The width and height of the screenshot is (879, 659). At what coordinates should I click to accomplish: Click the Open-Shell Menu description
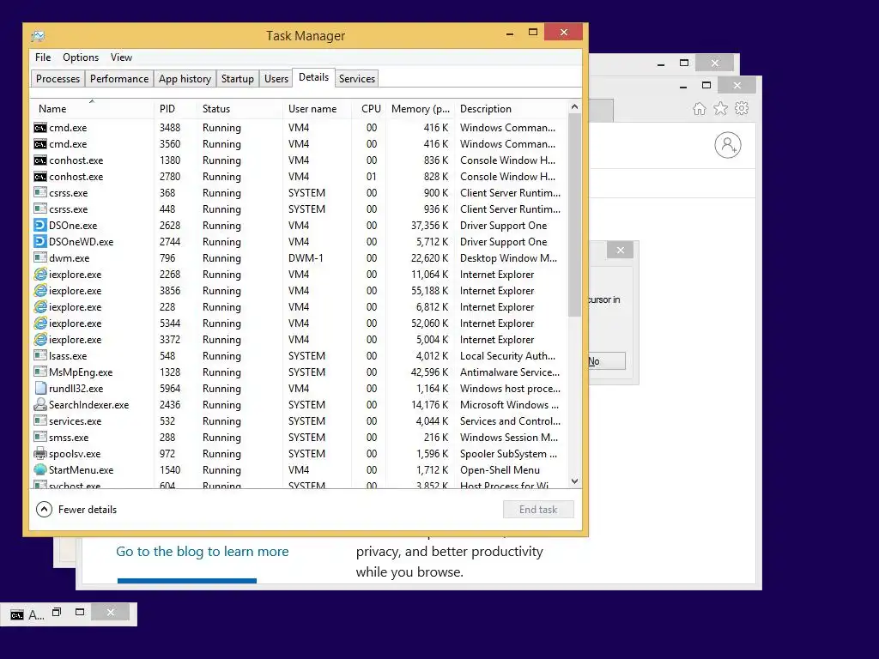point(500,470)
